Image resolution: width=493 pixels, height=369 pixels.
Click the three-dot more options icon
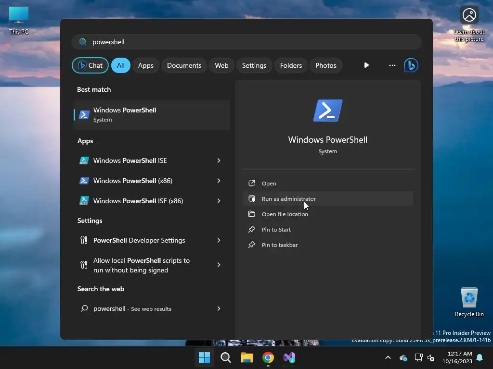tap(392, 65)
